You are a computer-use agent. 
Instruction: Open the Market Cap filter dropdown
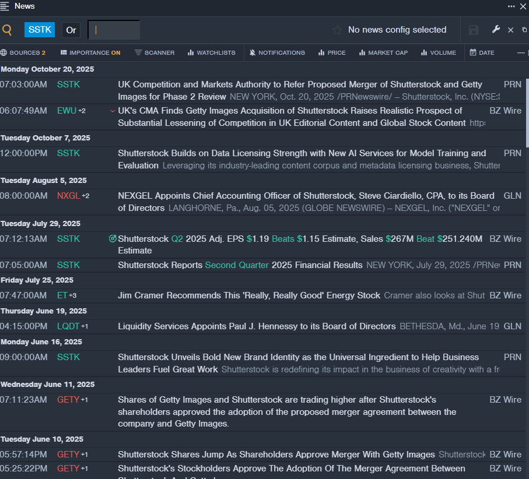coord(383,52)
